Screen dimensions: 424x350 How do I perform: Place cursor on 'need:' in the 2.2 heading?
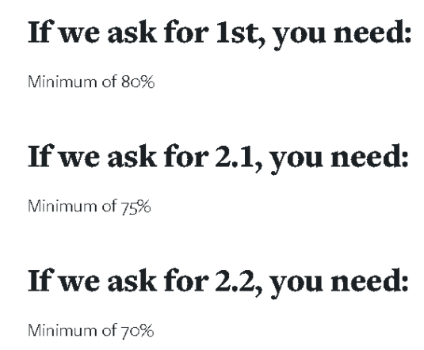pos(369,281)
